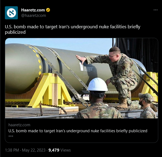This screenshot has height=157, width=162.
Task: Click the 1:38 PM timestamp
Action: (12, 150)
